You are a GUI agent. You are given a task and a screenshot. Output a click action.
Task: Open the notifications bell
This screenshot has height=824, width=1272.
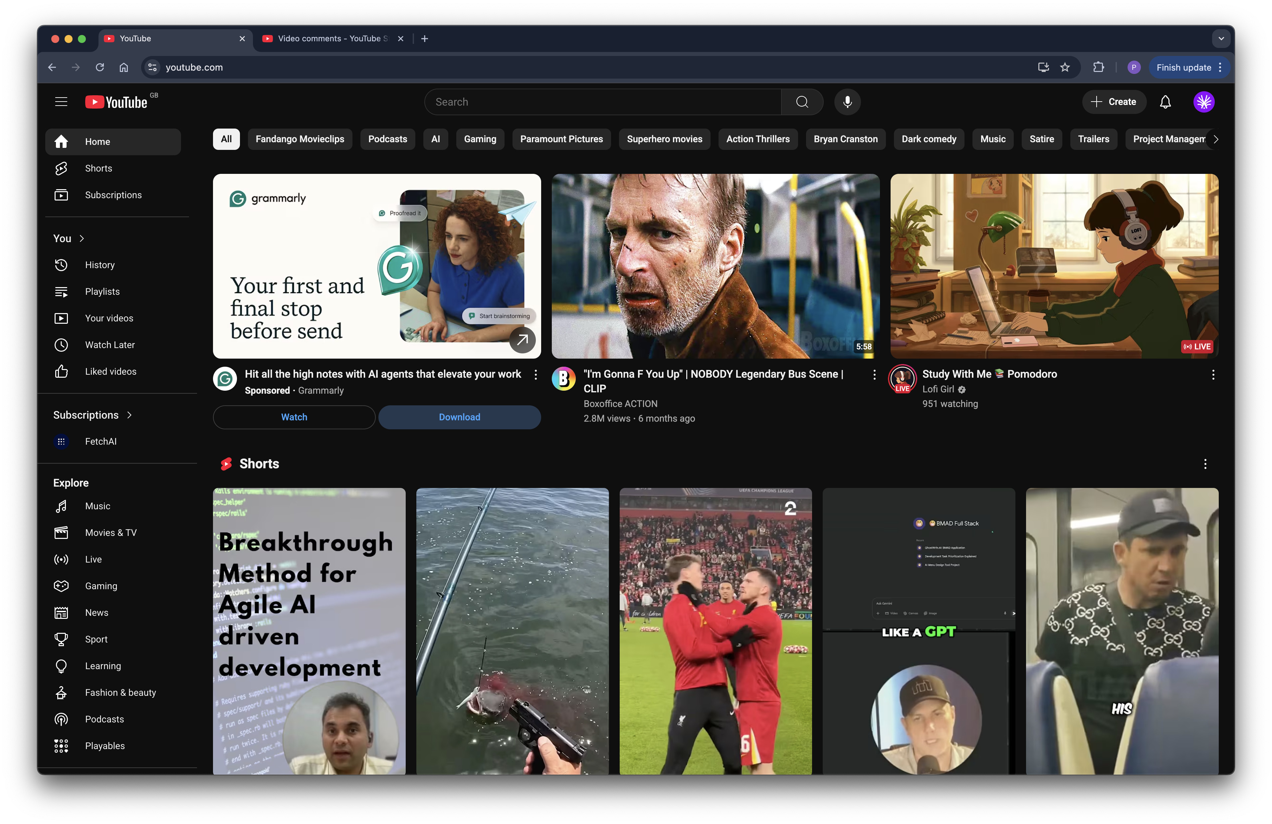(1165, 102)
